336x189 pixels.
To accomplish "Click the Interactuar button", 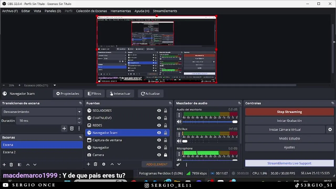I will pyautogui.click(x=120, y=93).
